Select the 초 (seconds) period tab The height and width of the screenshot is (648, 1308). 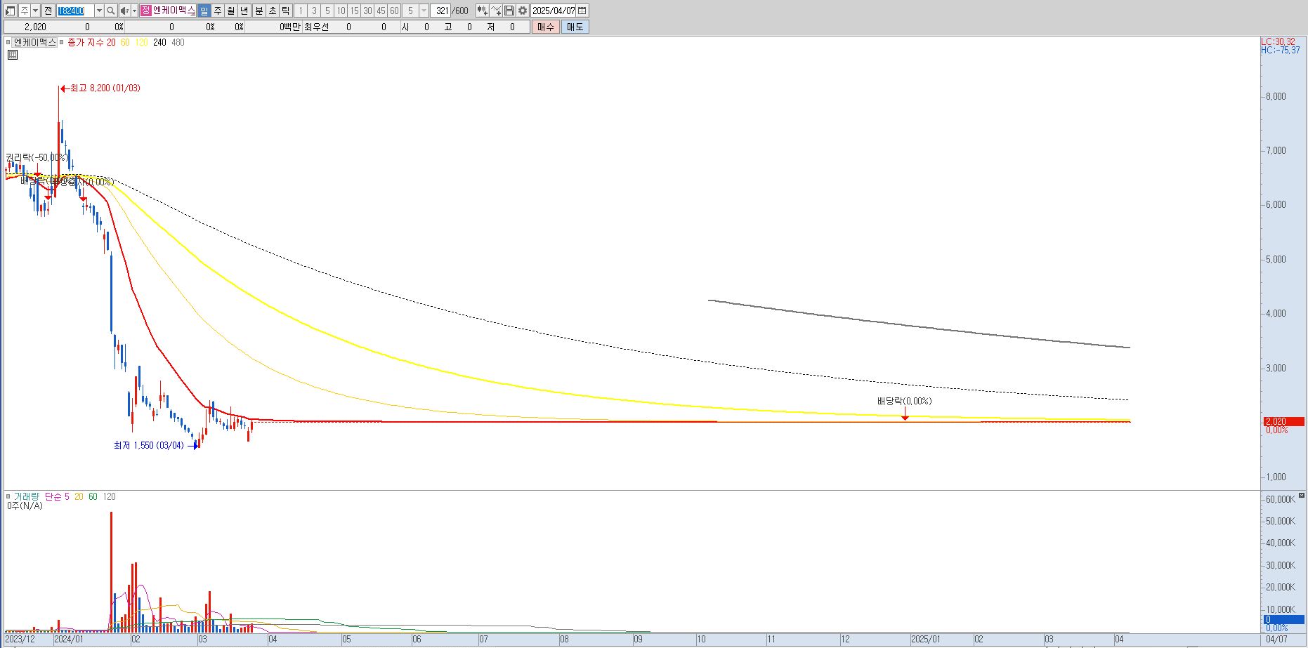tap(273, 11)
